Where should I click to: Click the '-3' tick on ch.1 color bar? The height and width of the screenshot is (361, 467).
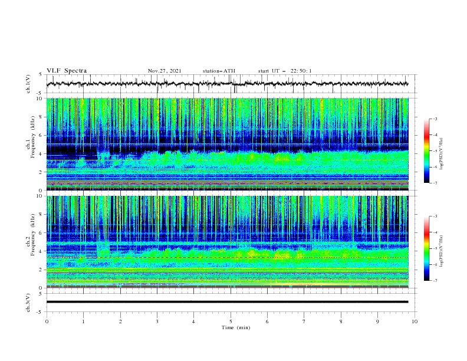(x=435, y=119)
